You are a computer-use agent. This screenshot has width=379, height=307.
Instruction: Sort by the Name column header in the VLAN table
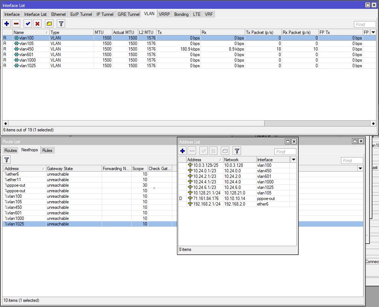coord(31,32)
